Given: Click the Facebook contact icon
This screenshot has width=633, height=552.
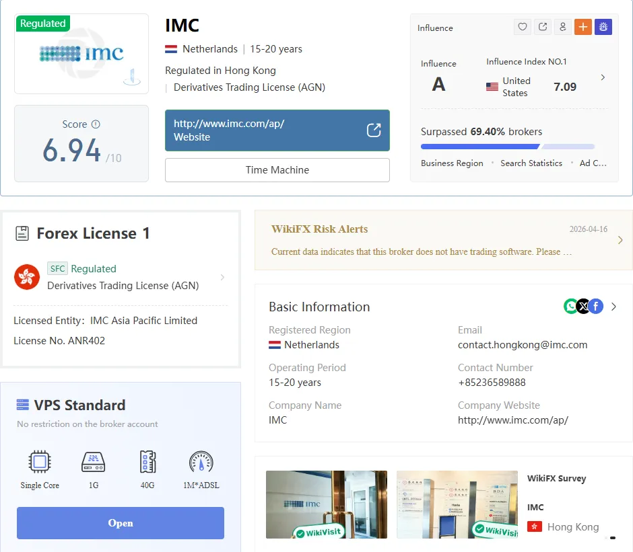Looking at the screenshot, I should coord(596,307).
